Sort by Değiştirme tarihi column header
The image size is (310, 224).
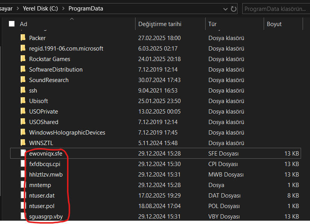160,24
